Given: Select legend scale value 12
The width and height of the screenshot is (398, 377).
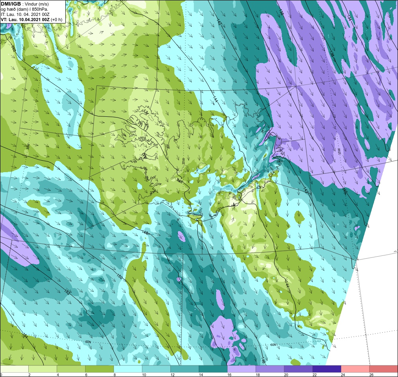Looking at the screenshot, I should pos(173,375).
